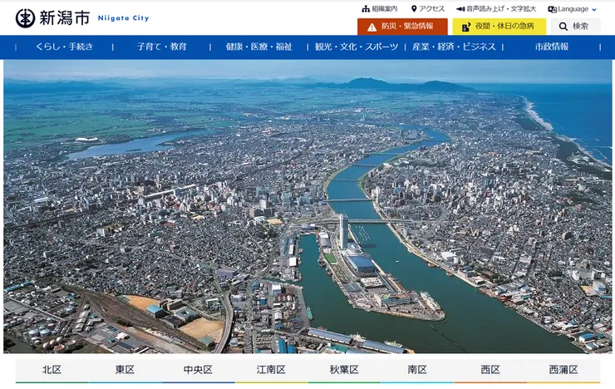This screenshot has height=389, width=615.
Task: Open the くらし・手続き menu
Action: [64, 47]
